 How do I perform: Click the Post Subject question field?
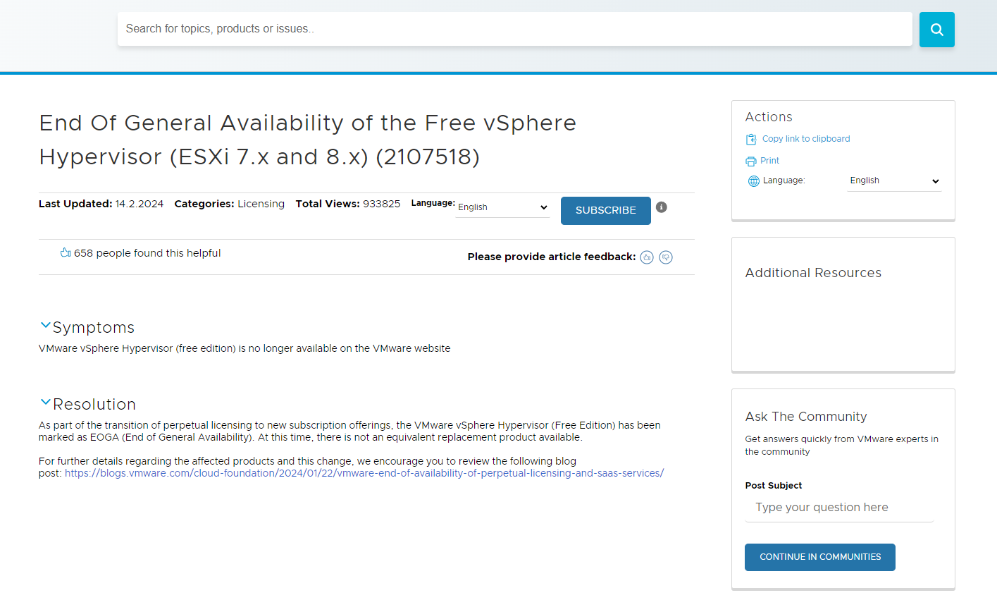(838, 508)
